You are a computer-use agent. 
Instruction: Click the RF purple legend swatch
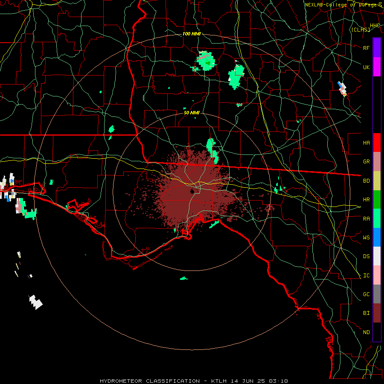[x=377, y=48]
